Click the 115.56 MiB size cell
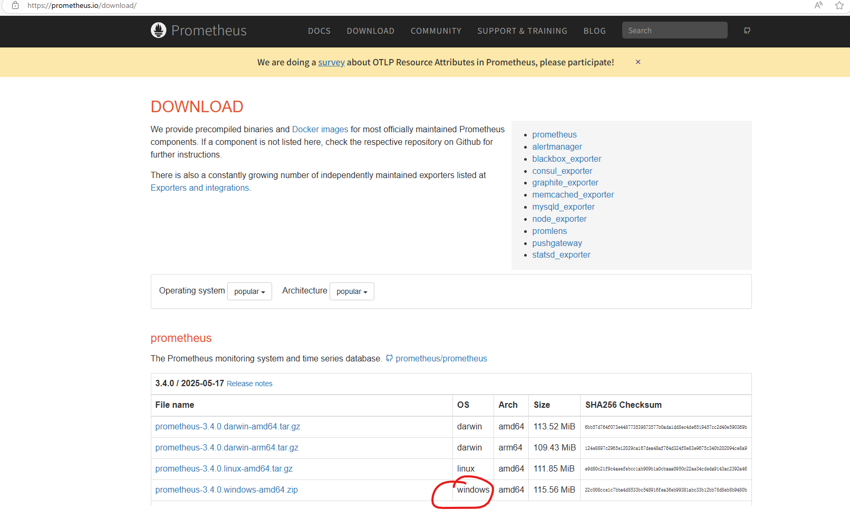Image resolution: width=850 pixels, height=510 pixels. coord(554,490)
